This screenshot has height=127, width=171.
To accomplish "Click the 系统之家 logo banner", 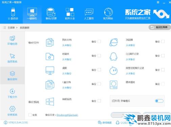I will [147, 14].
